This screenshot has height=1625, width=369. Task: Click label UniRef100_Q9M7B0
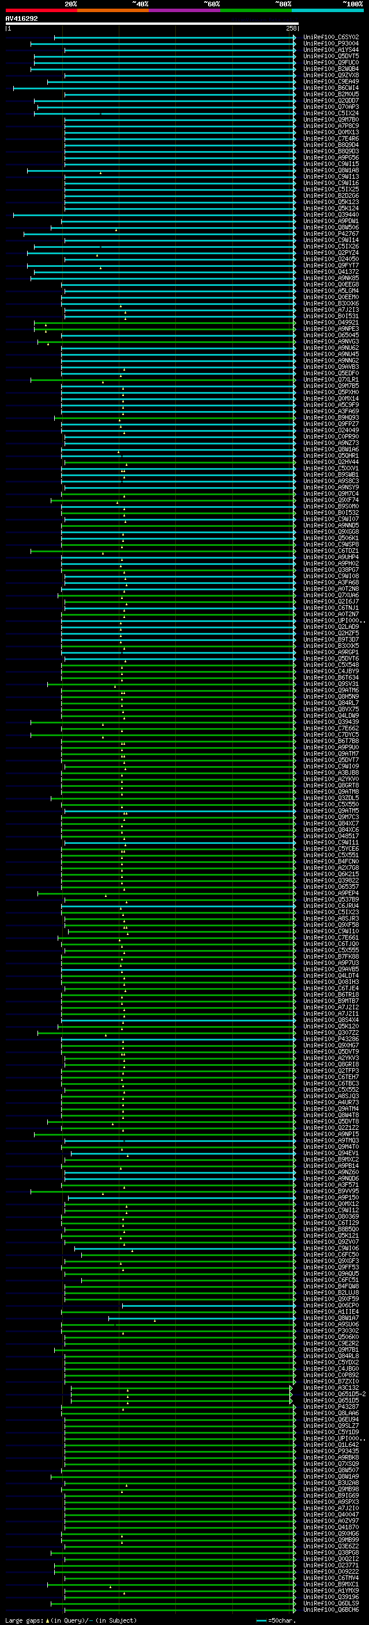(331, 120)
